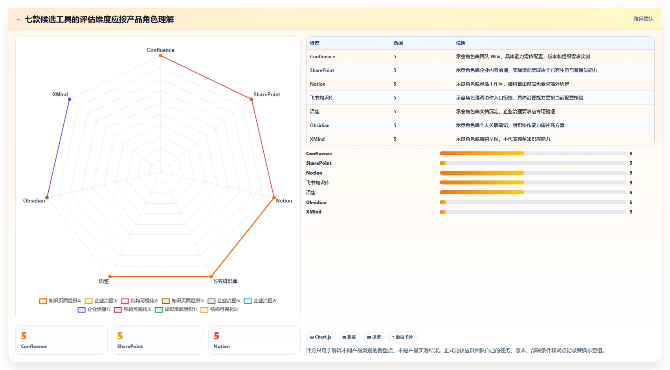The height and width of the screenshot is (370, 670).
Task: Click the SharePoint data point on the radar
Action: click(252, 99)
